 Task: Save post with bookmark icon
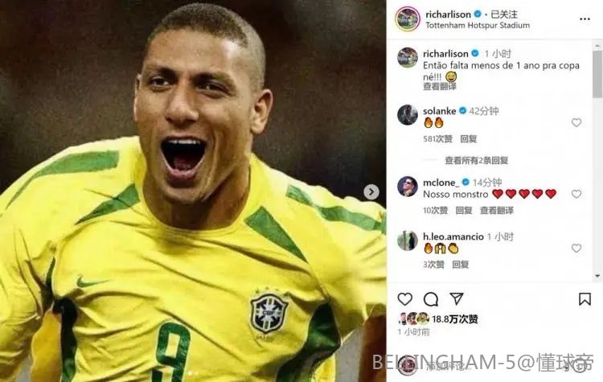pyautogui.click(x=585, y=299)
